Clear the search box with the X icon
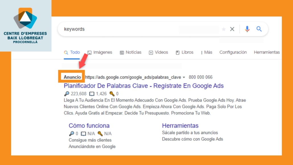Viewport: 293px width, 165px height. click(232, 29)
